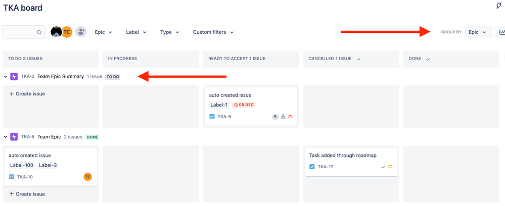This screenshot has height=206, width=505.
Task: Click the task type checkbox icon on TKA-17
Action: click(x=312, y=167)
